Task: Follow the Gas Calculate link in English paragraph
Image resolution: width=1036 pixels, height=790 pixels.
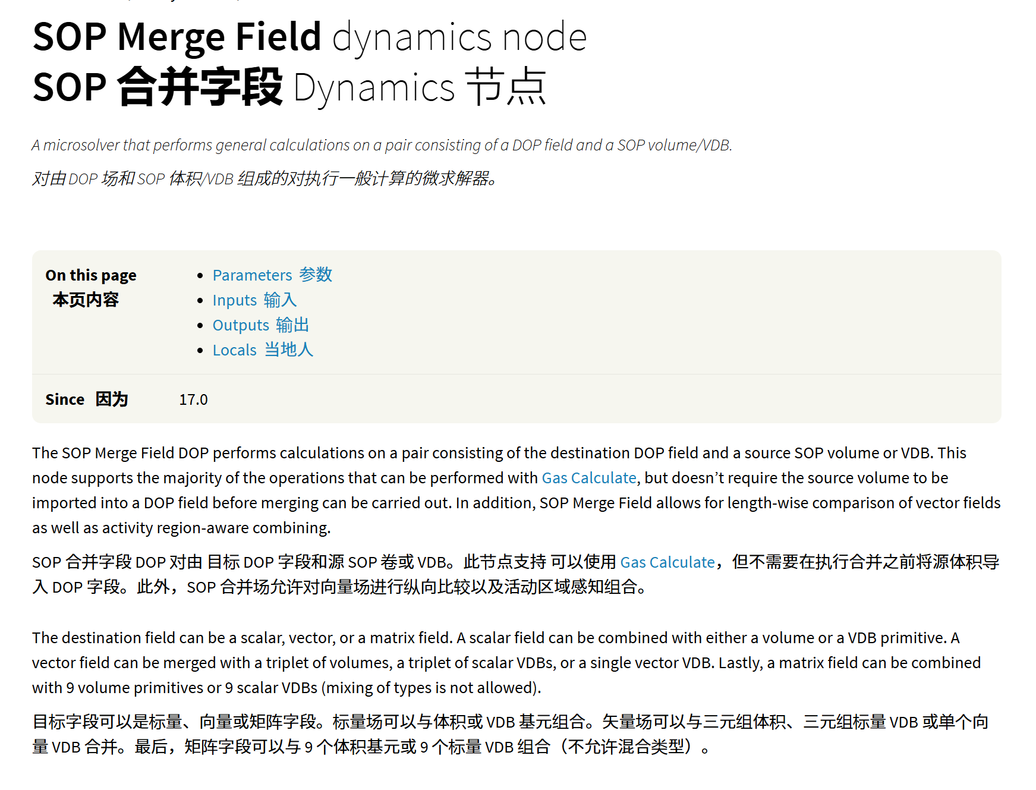Action: pyautogui.click(x=589, y=478)
